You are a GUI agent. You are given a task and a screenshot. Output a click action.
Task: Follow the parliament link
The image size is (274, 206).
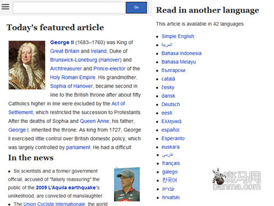pyautogui.click(x=78, y=147)
